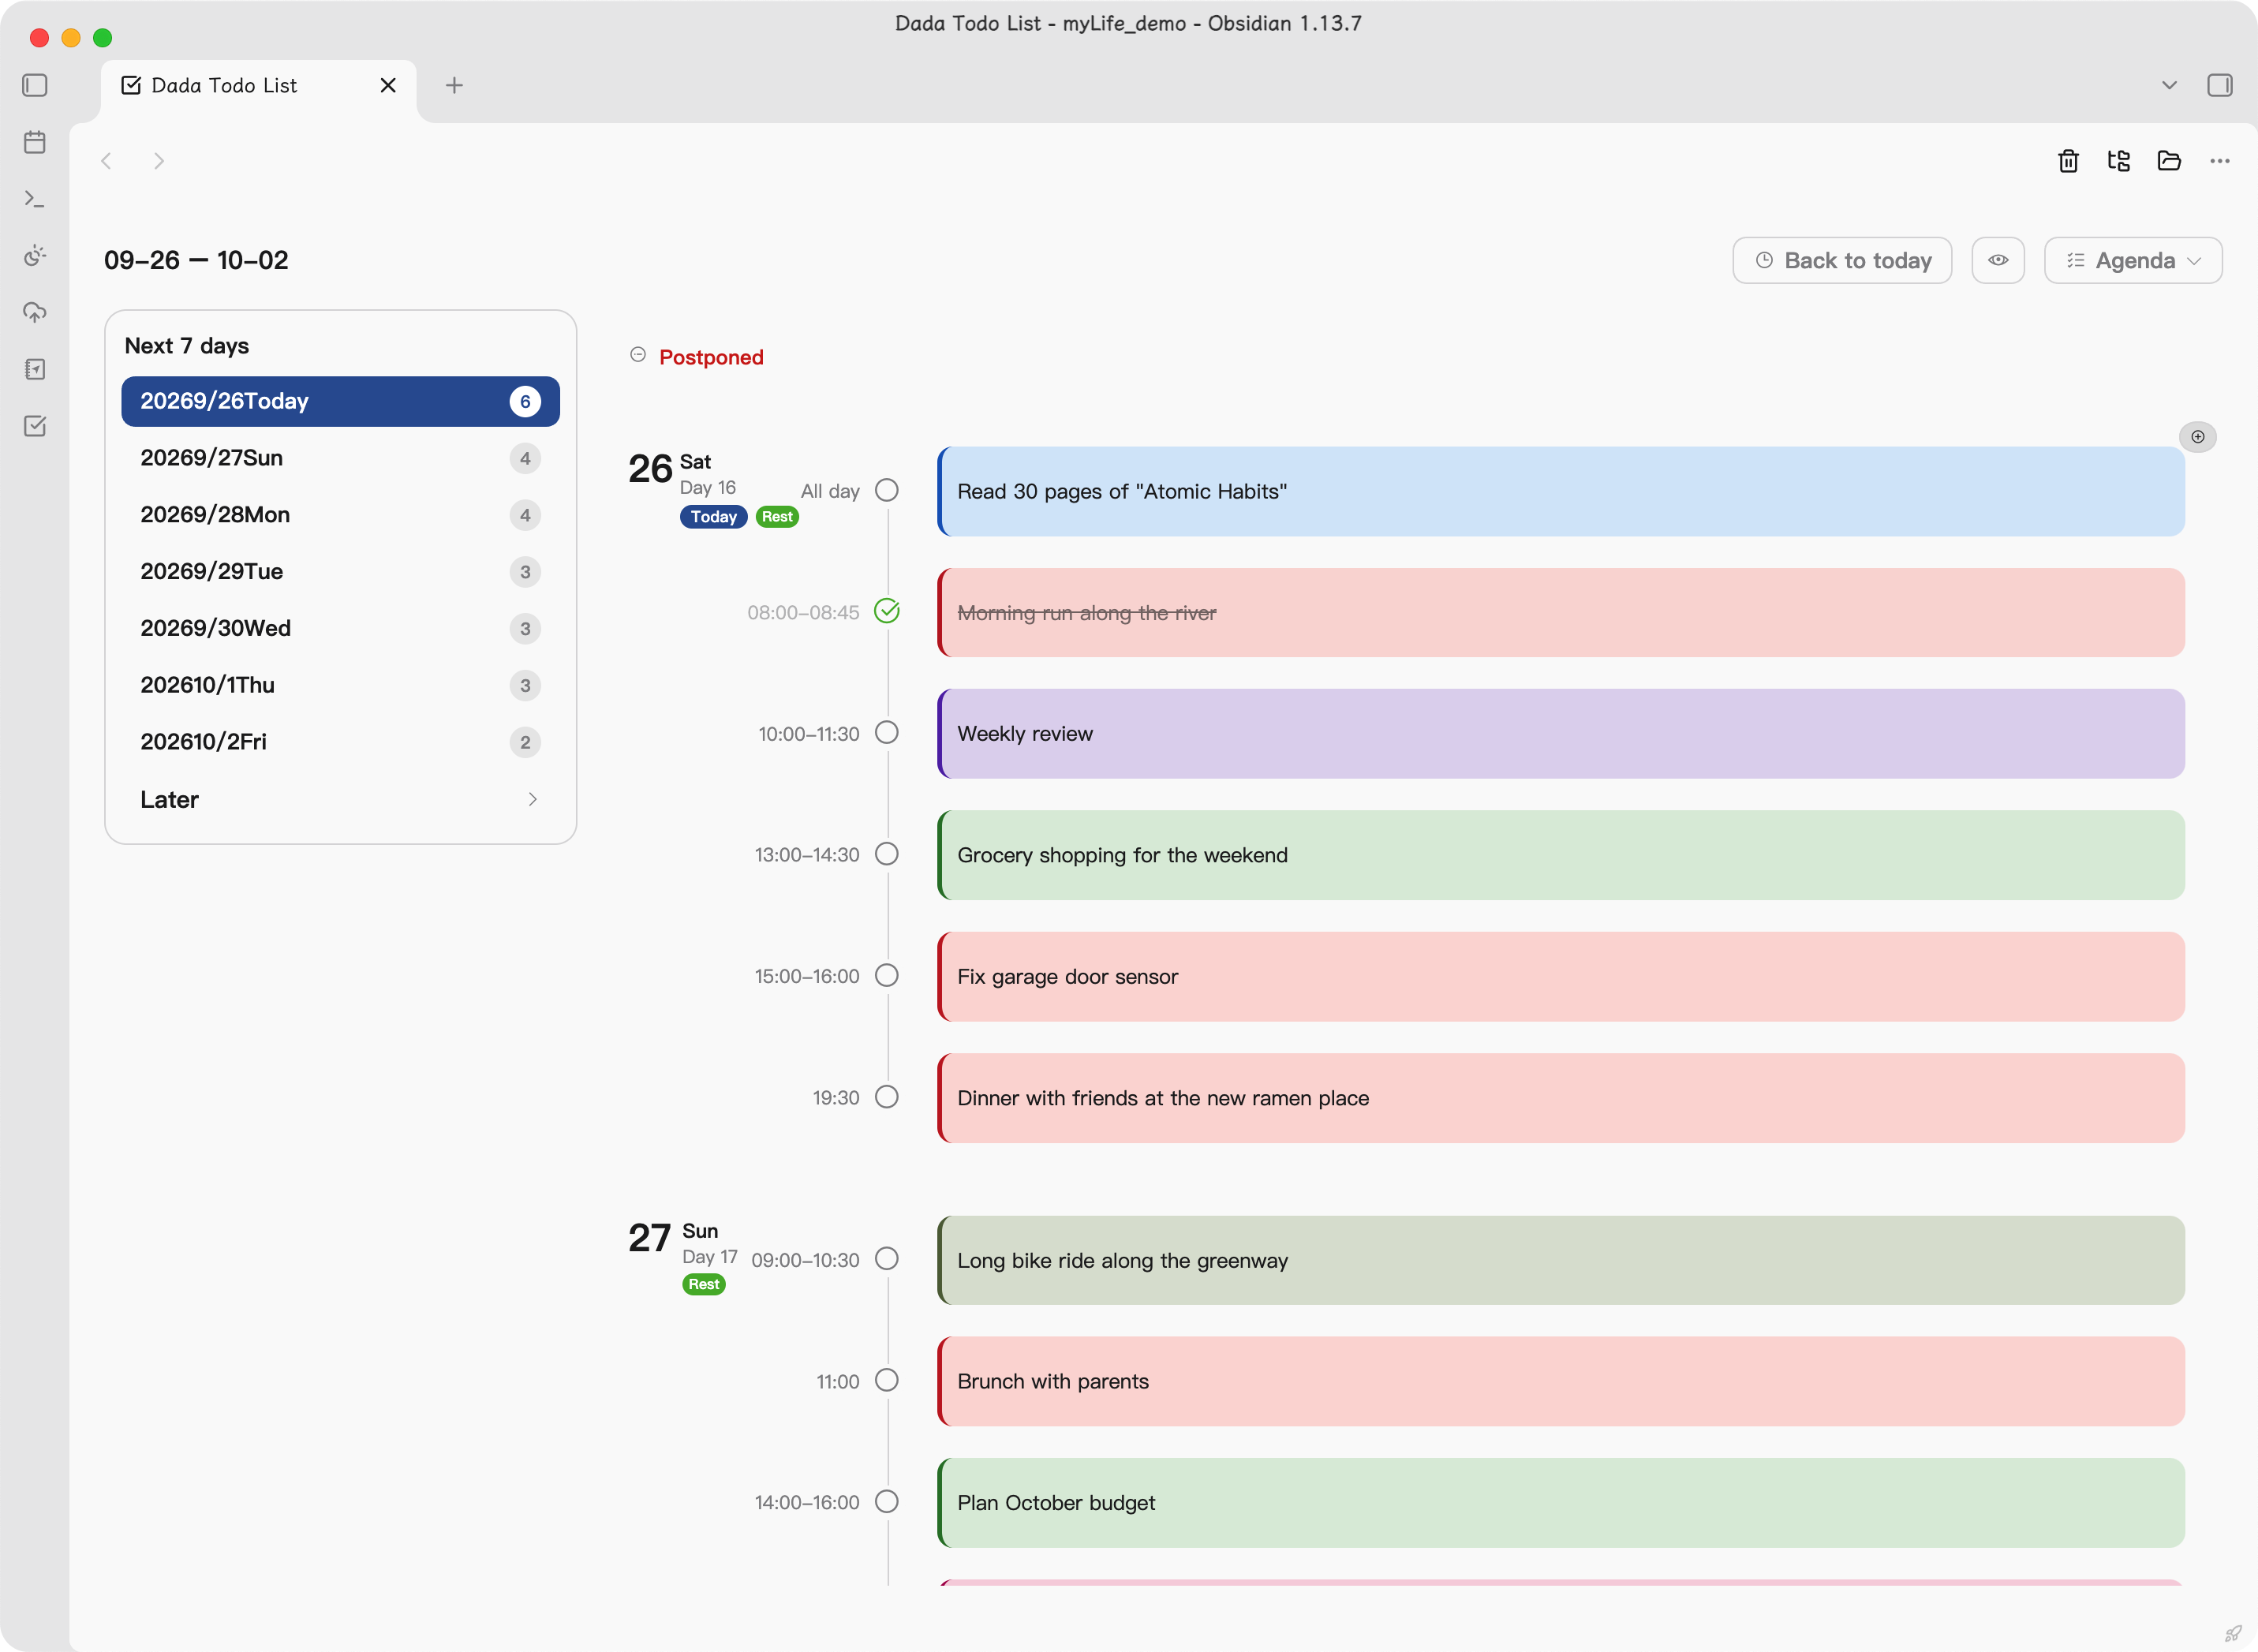This screenshot has height=1652, width=2258.
Task: Open the calendar icon in left ribbon
Action: pyautogui.click(x=35, y=142)
